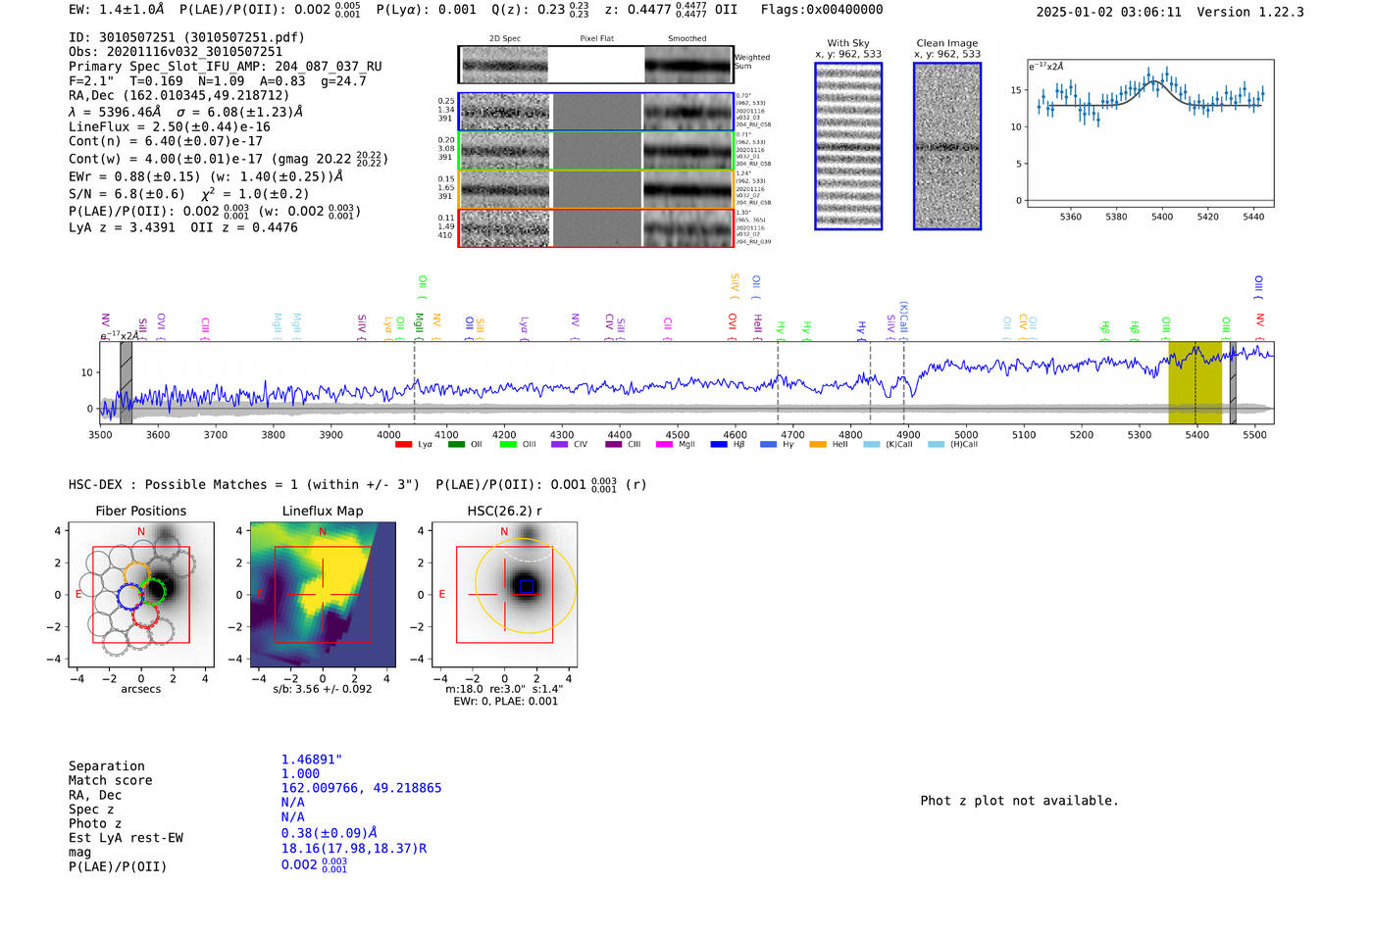Click the Primary Spec_Slot_IFU_AMP line
1373x934 pixels.
coord(226,67)
